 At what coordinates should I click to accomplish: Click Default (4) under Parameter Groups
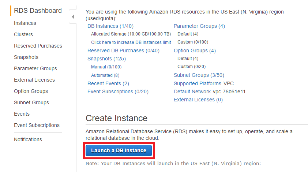click(188, 34)
